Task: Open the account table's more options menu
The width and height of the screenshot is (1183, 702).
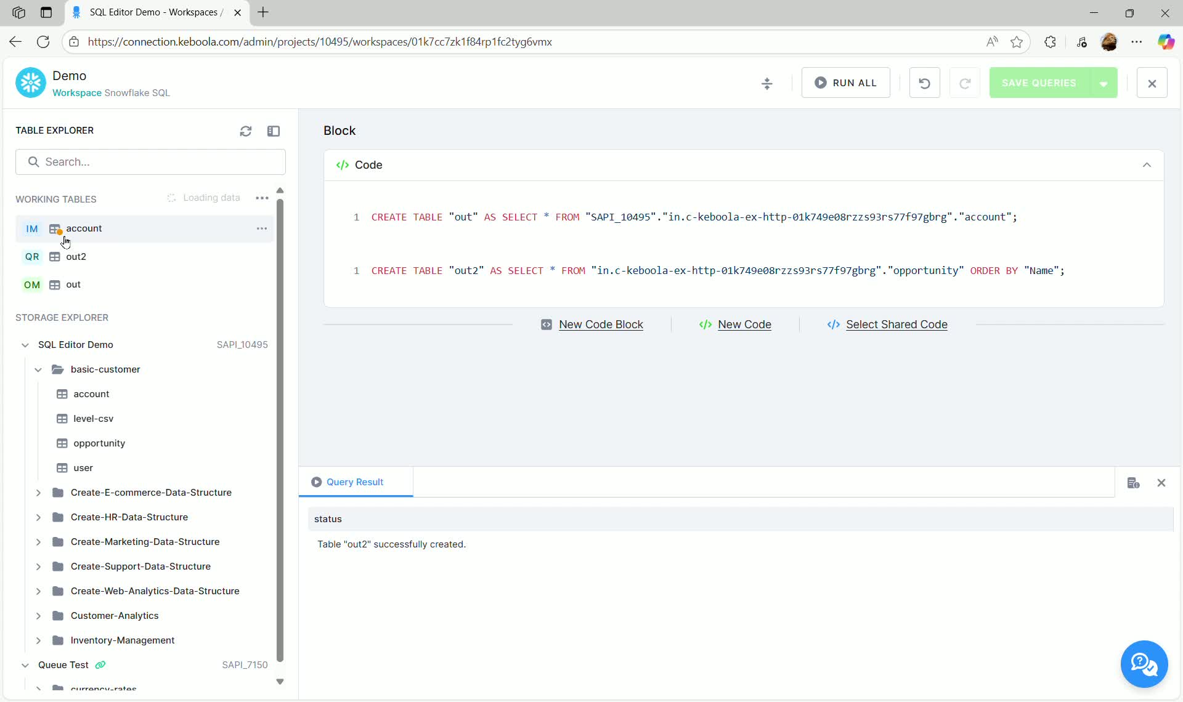Action: click(262, 228)
